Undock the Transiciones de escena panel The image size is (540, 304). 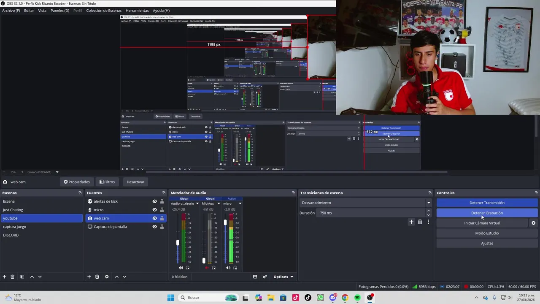[x=430, y=193]
